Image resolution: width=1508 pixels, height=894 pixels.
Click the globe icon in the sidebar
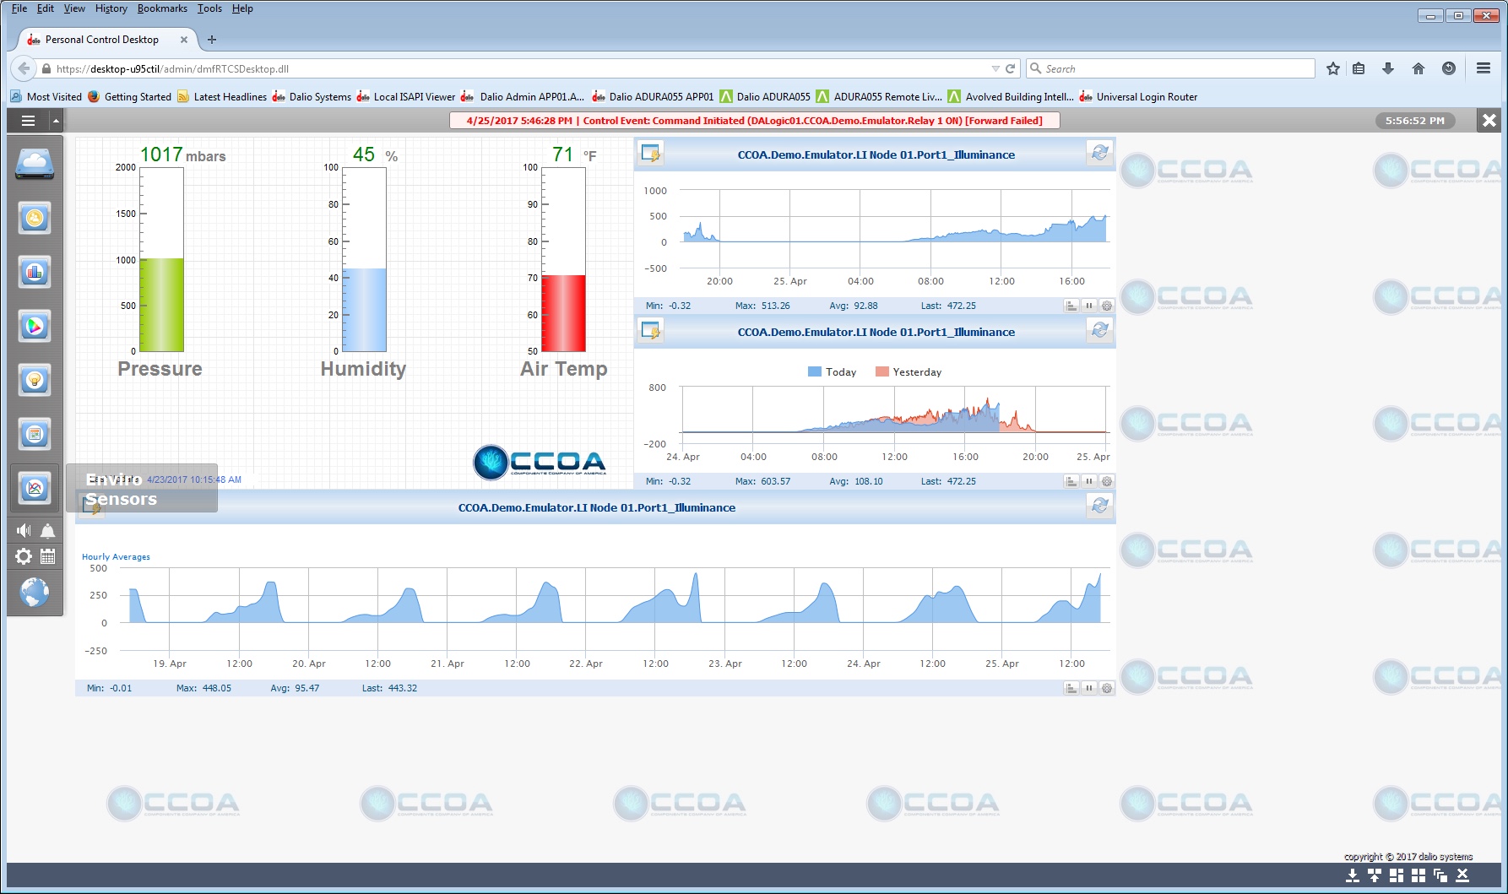click(35, 592)
